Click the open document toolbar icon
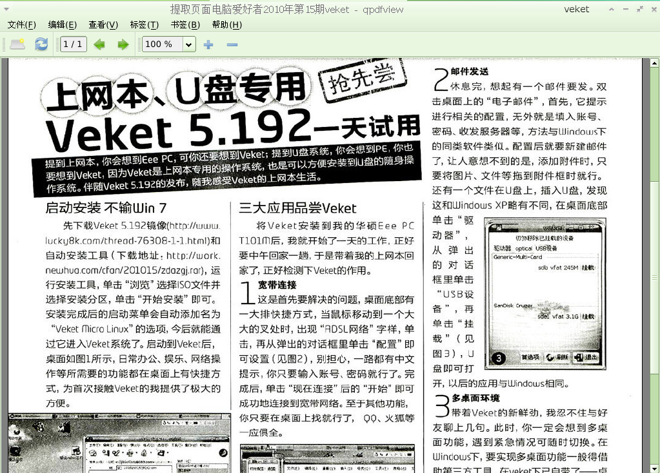The width and height of the screenshot is (660, 473). pos(17,44)
